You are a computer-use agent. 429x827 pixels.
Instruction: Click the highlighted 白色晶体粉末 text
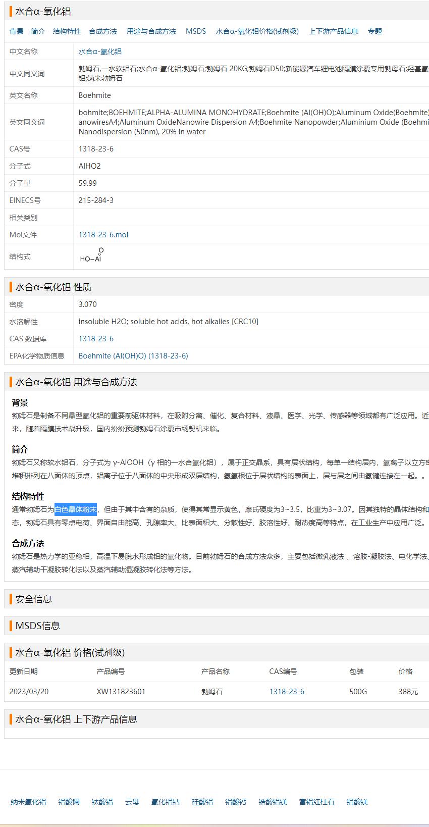pos(76,509)
